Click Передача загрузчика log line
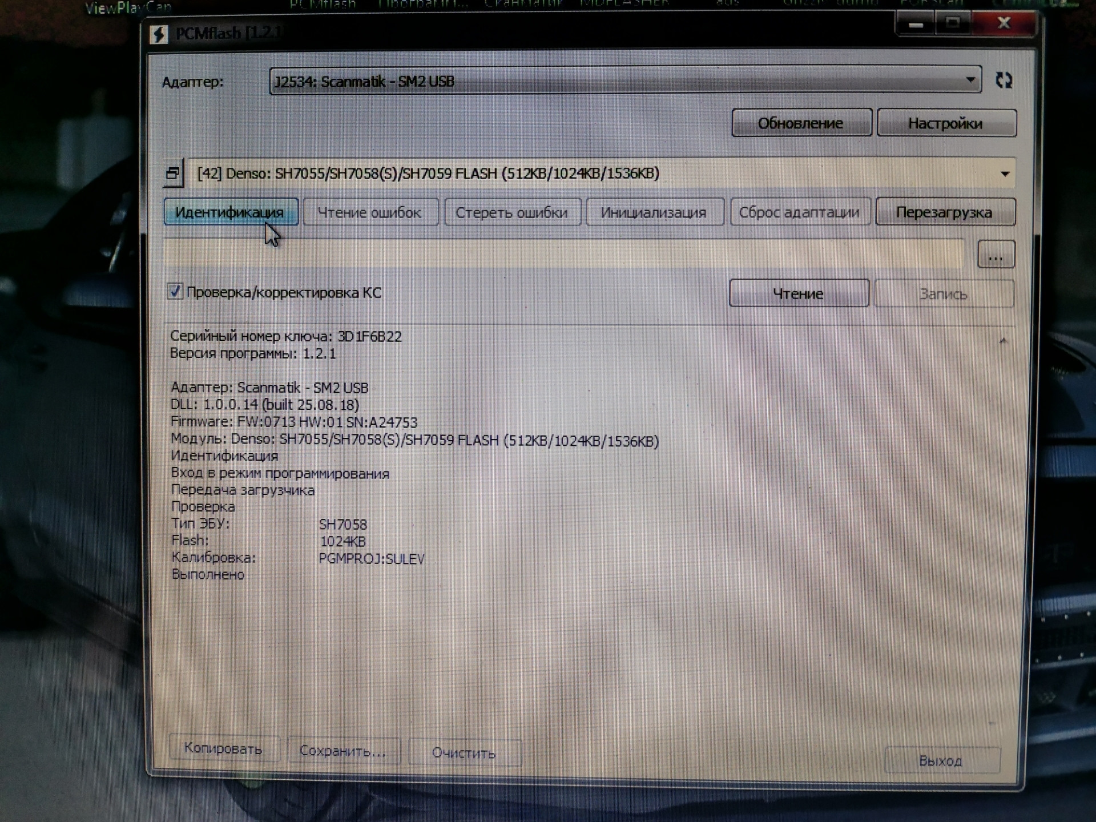 click(x=243, y=490)
